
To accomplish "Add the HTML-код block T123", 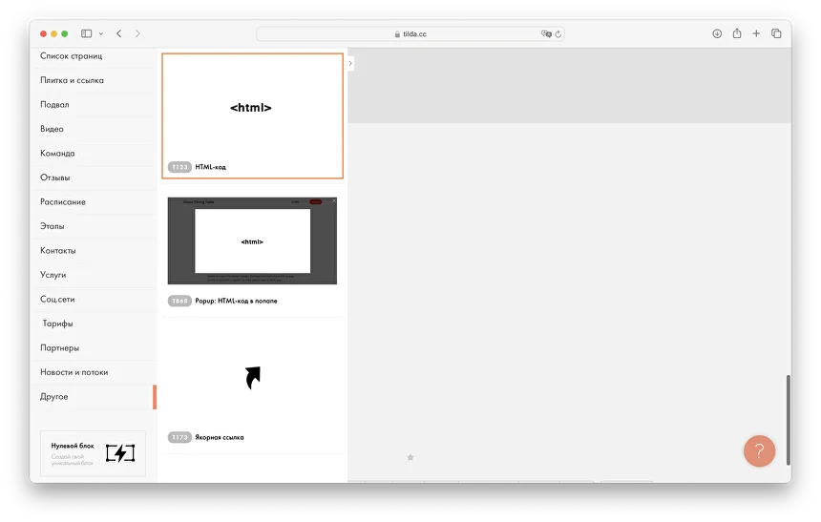I will click(252, 115).
